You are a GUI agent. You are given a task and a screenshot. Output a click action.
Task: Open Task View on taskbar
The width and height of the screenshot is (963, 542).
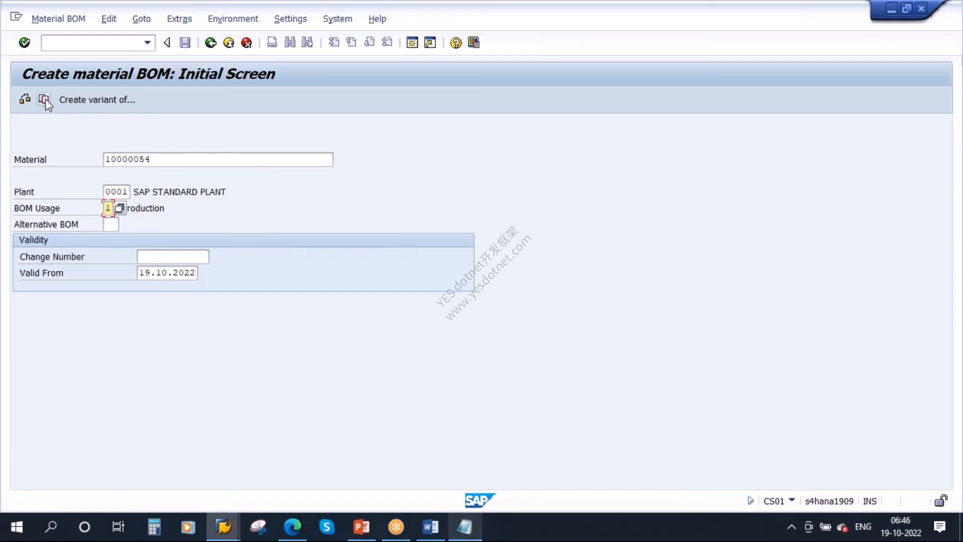[118, 526]
